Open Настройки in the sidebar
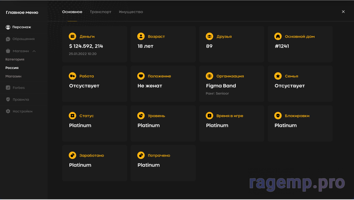 pos(19,111)
